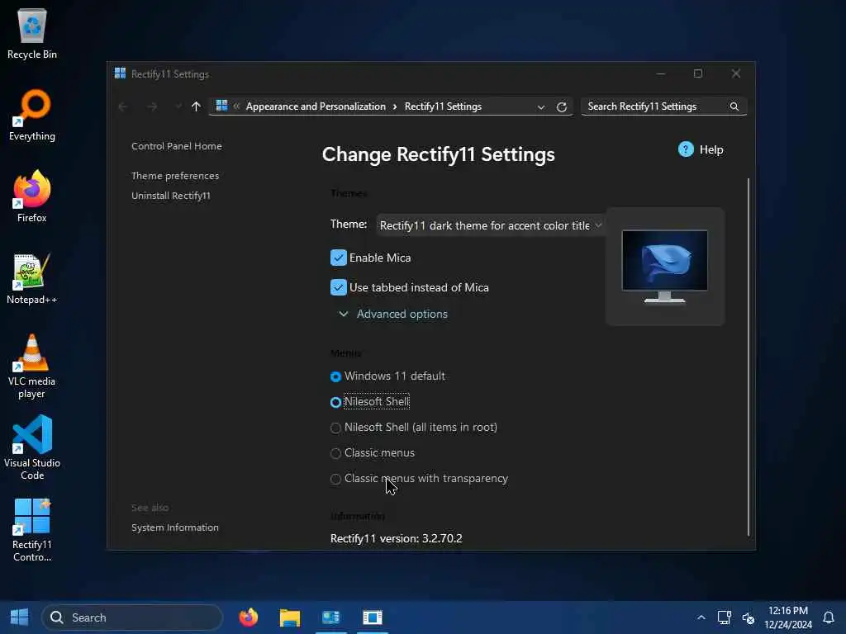Toggle Use tabbed instead of Mica
The width and height of the screenshot is (846, 634).
coord(338,287)
